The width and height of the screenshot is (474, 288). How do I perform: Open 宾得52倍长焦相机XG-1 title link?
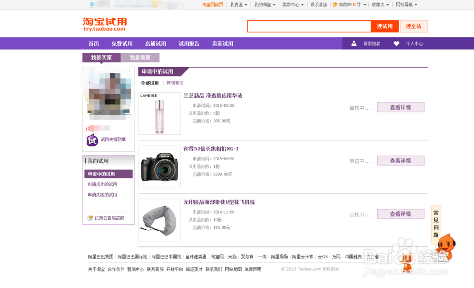211,148
